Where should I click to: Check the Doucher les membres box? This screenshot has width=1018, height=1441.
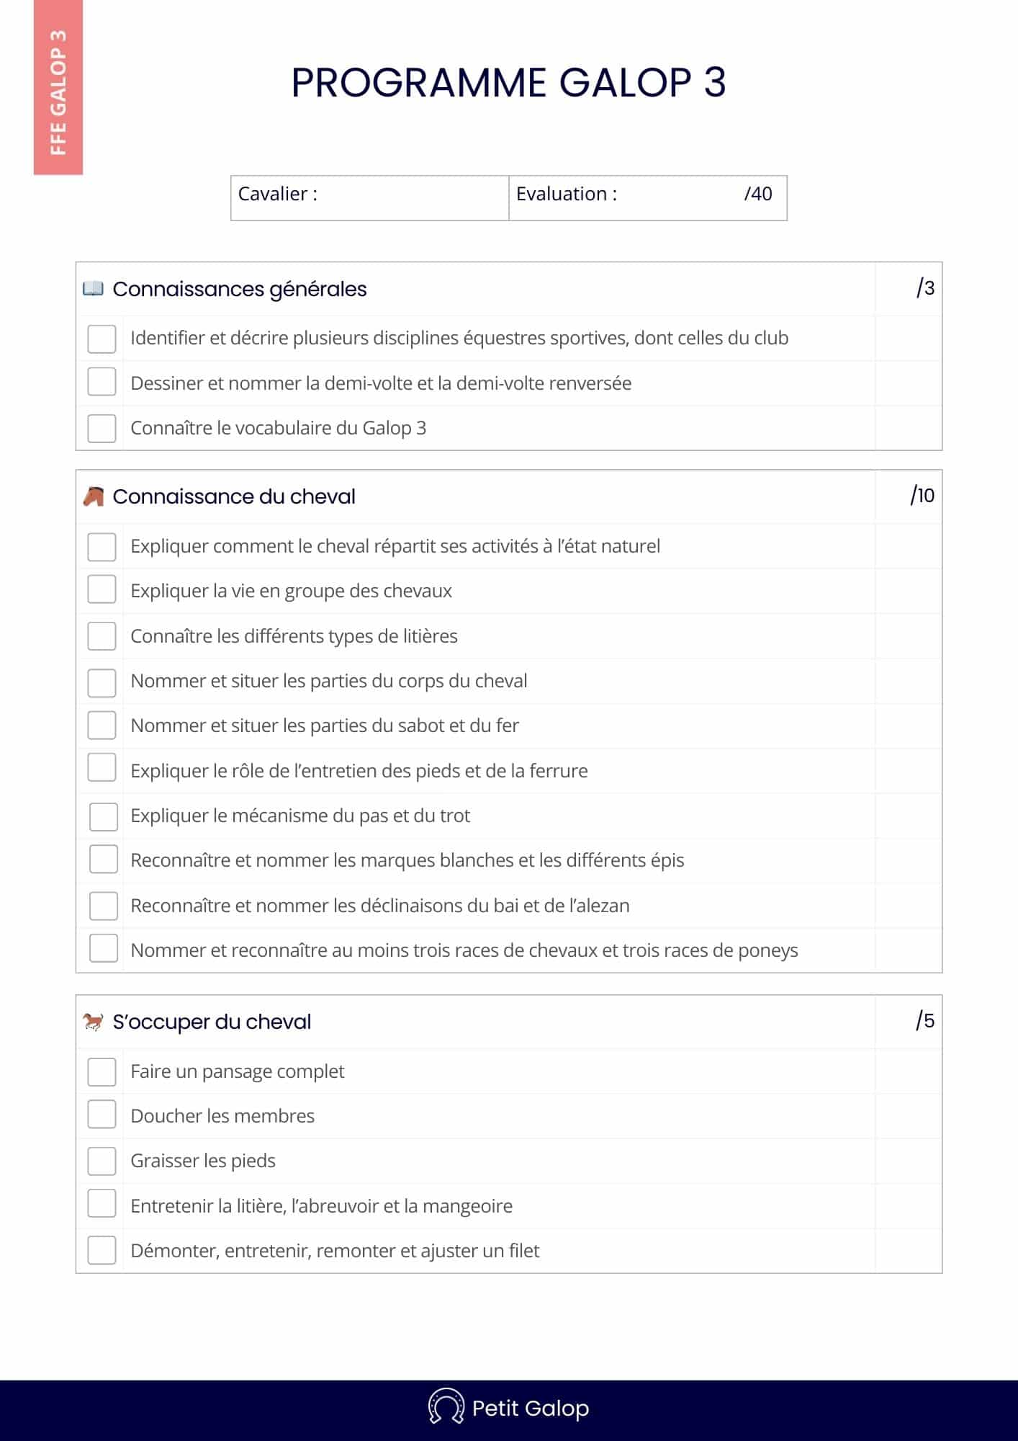[102, 1115]
